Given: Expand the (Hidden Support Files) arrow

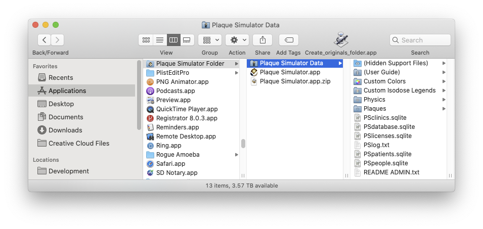Looking at the screenshot, I should [444, 63].
